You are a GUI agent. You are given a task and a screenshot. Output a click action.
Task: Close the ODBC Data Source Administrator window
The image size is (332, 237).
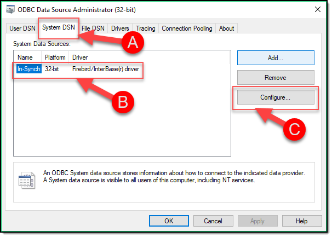click(318, 9)
